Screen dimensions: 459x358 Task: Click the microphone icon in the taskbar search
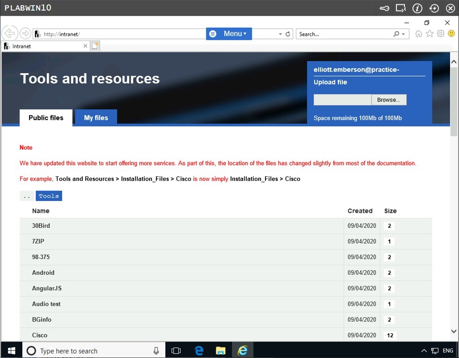pos(156,350)
